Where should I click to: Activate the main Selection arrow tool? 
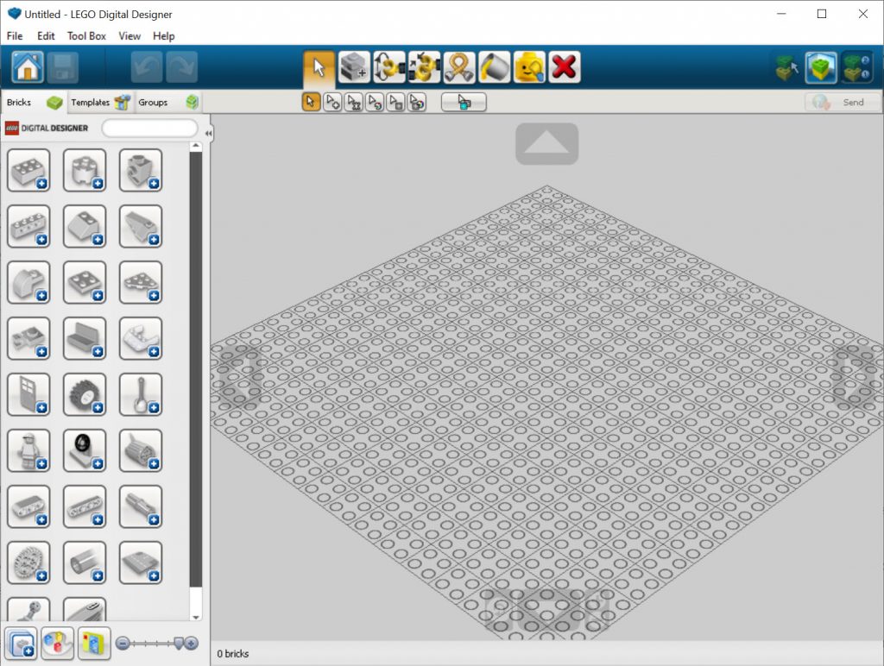(319, 67)
